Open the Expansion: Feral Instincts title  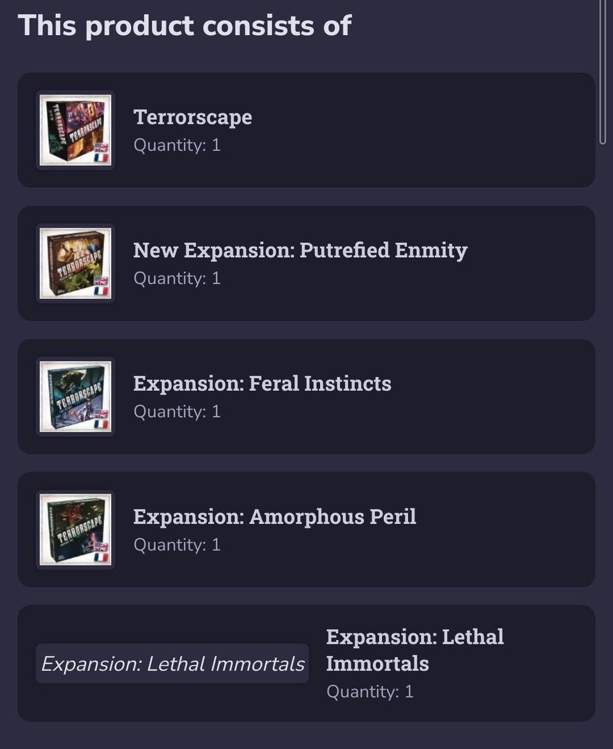(262, 383)
